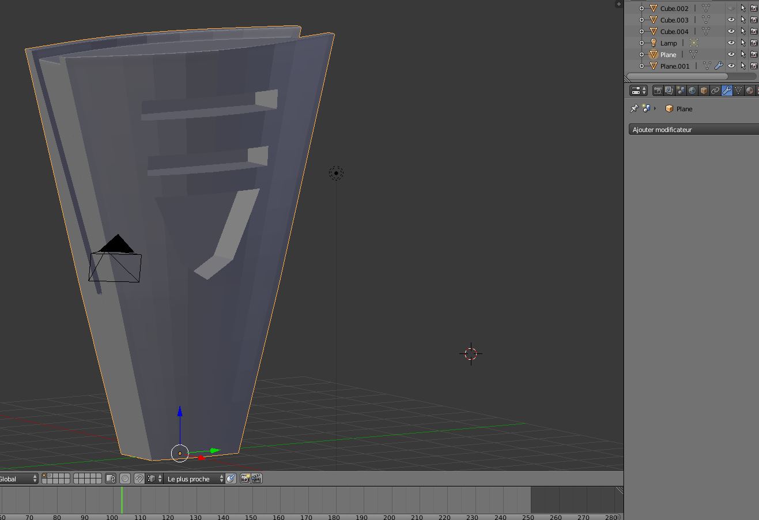Expand Lamp tree node
Image resolution: width=759 pixels, height=520 pixels.
tap(641, 43)
